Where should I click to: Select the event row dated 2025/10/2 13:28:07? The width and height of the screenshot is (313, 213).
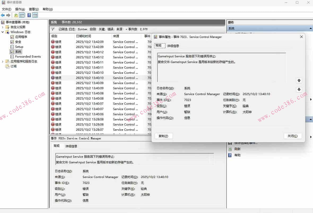[101, 130]
